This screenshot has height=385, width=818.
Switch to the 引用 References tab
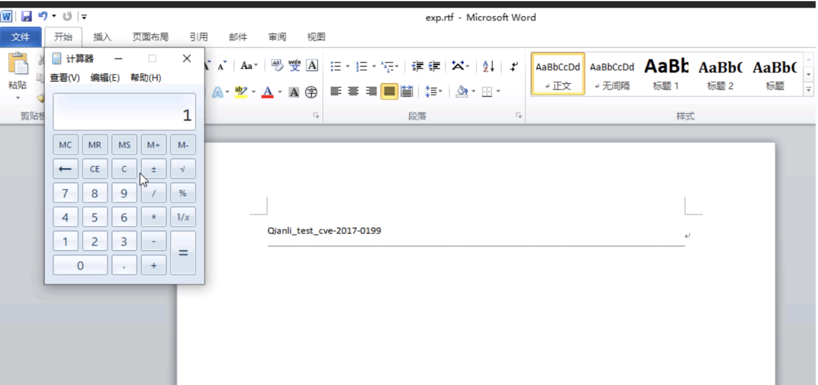199,37
